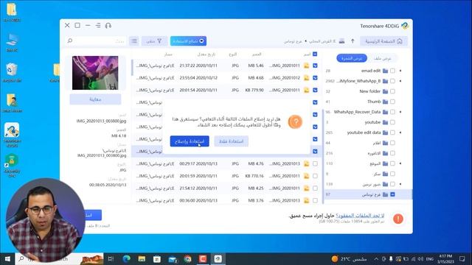The height and width of the screenshot is (265, 472).
Task: Check the 'youtube' folder checkbox
Action: [392, 122]
